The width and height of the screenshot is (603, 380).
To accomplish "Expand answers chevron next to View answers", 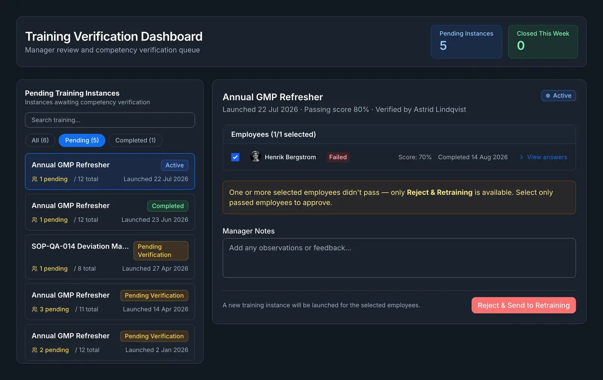I will point(521,157).
